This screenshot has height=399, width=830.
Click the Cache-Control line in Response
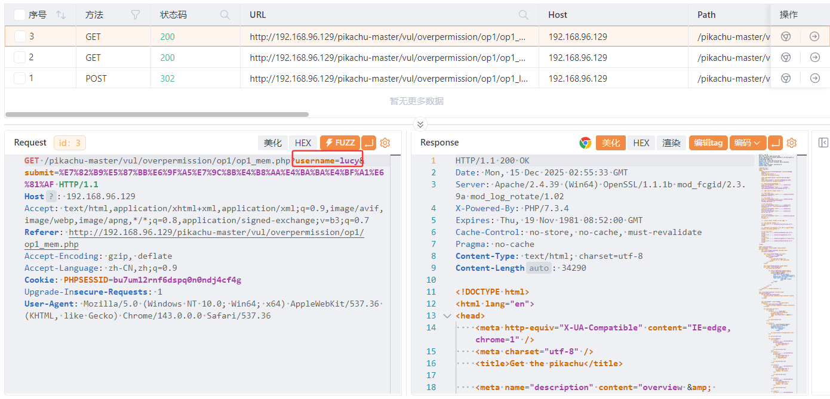pos(579,232)
